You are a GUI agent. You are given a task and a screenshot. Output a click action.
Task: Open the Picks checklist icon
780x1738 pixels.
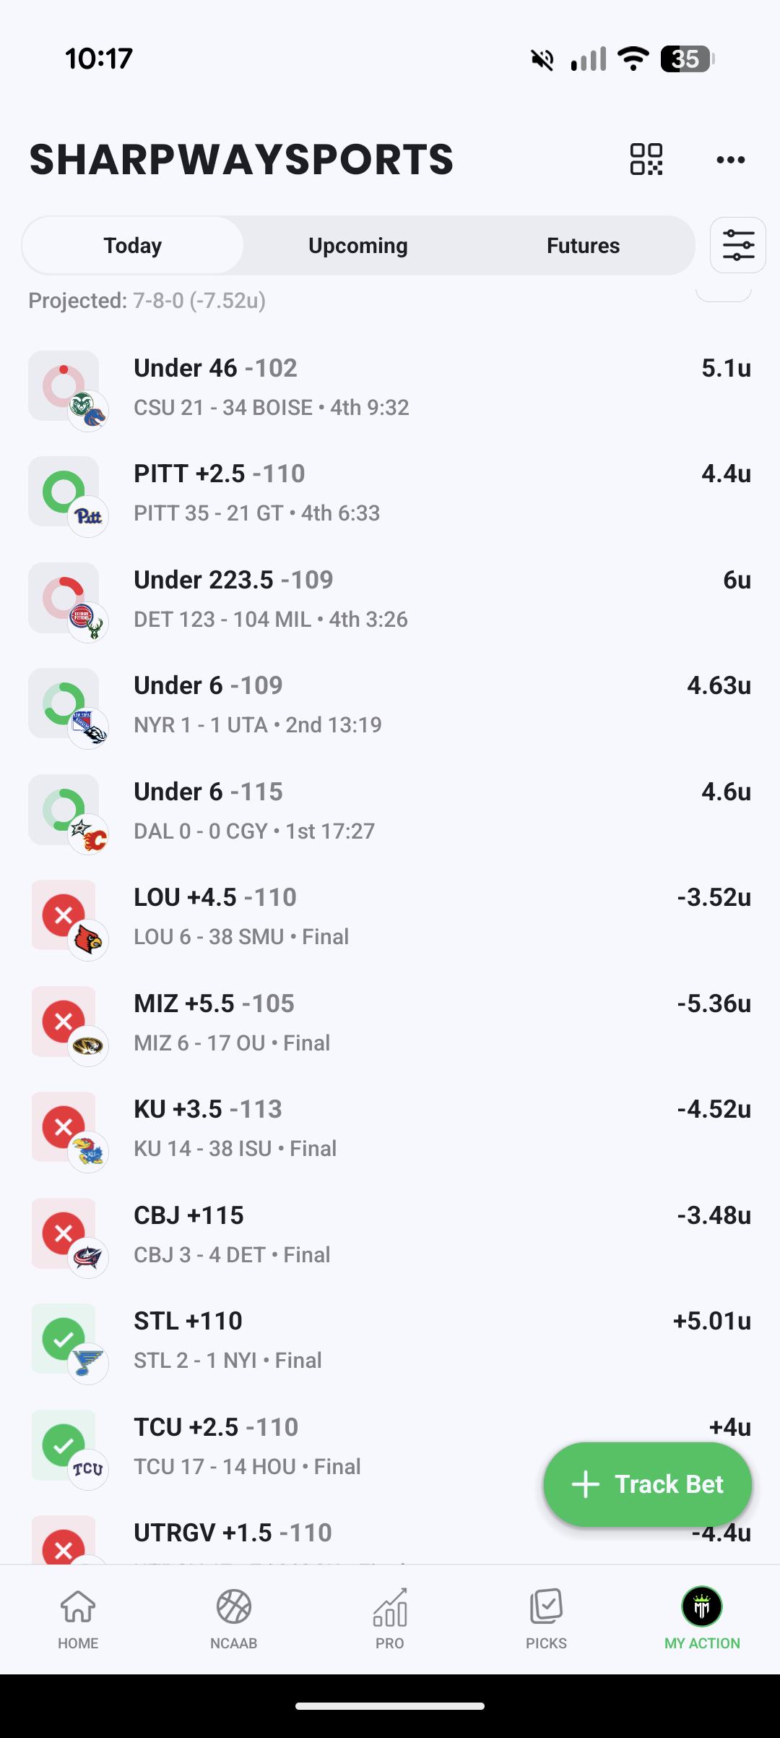click(546, 1606)
